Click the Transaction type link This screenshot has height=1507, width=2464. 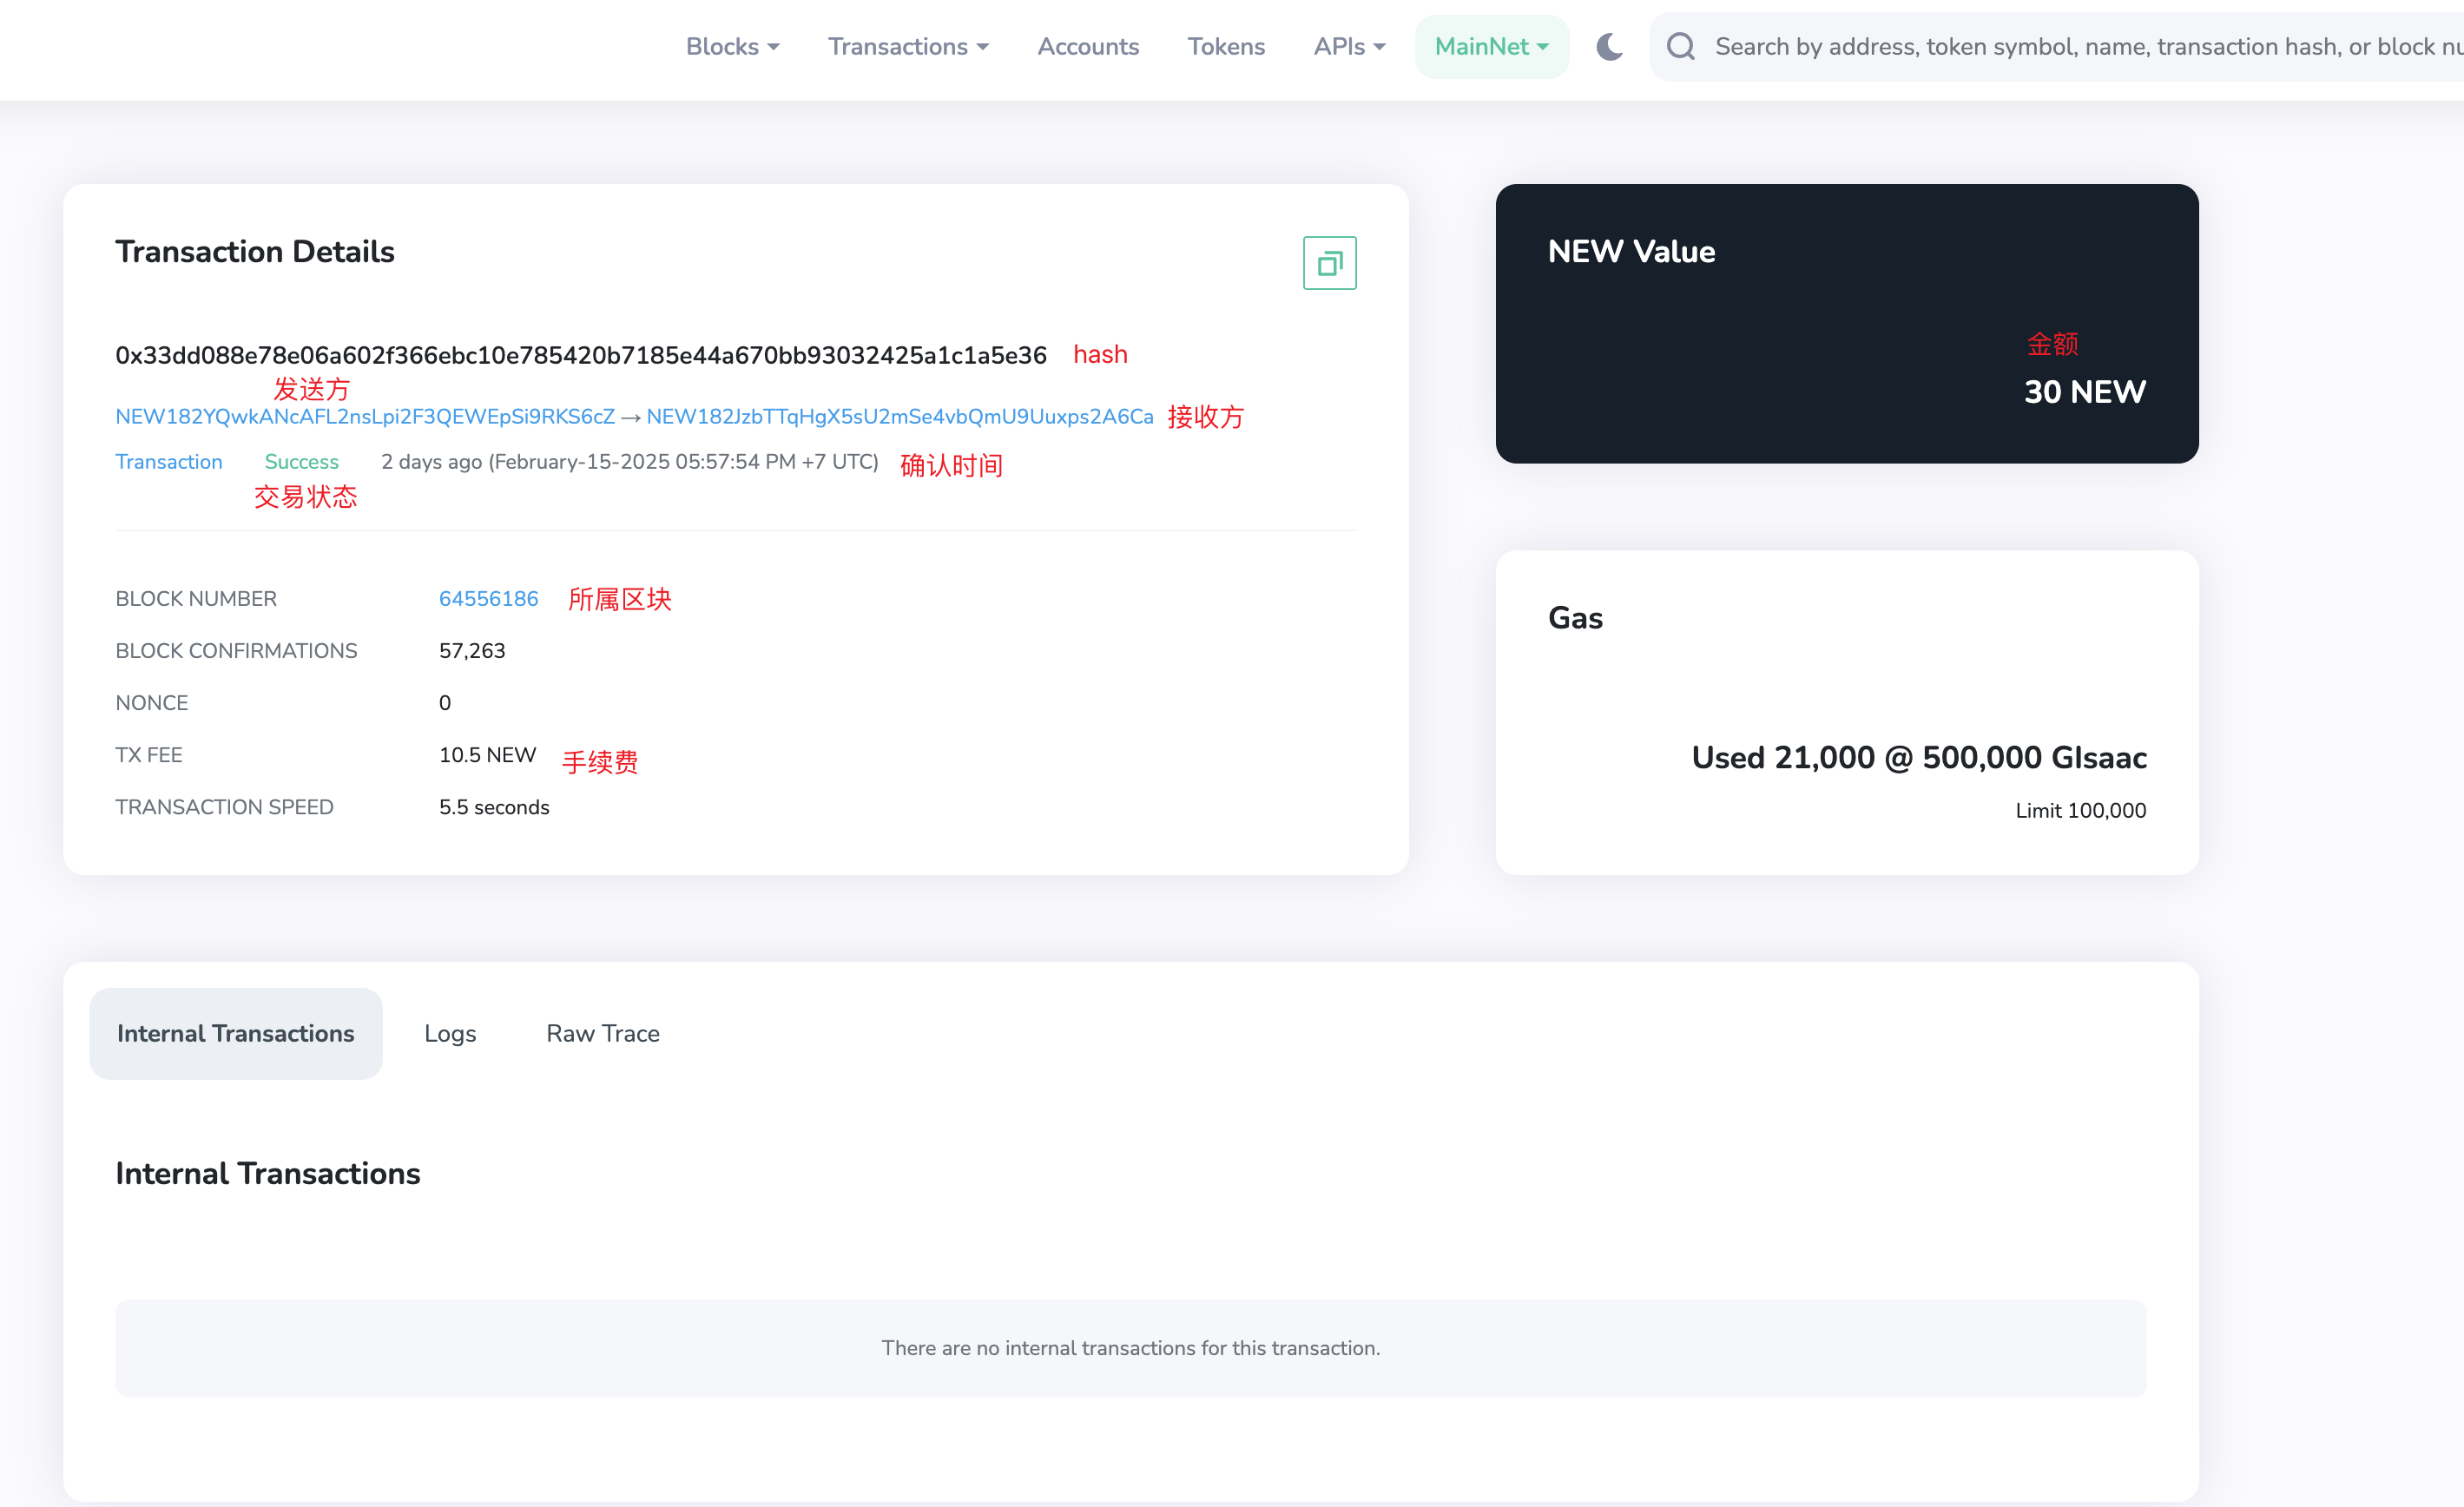(169, 462)
